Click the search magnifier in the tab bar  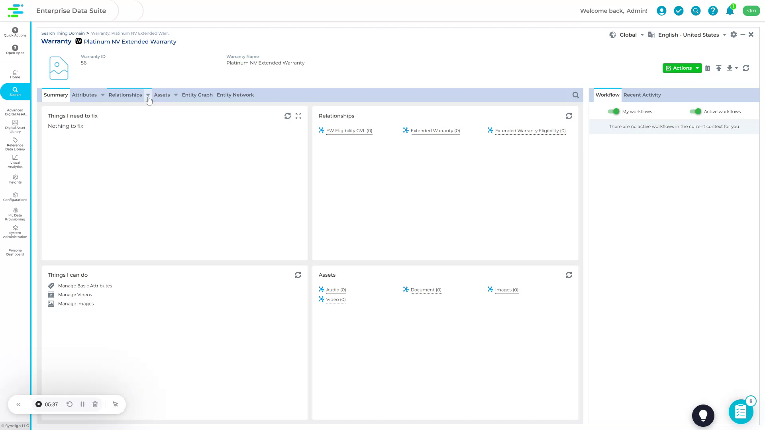575,95
